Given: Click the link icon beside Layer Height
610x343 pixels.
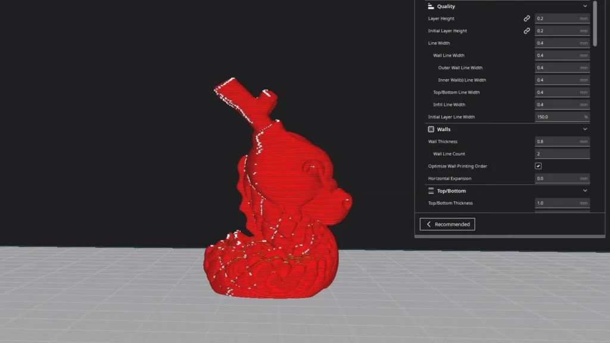Looking at the screenshot, I should coord(527,18).
